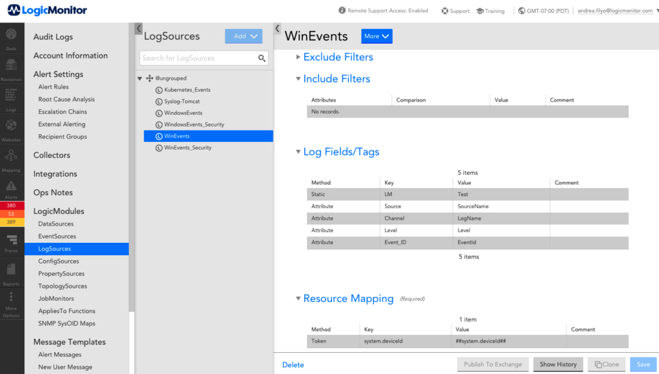The image size is (659, 374).
Task: Collapse the Resource Mapping section
Action: pyautogui.click(x=298, y=298)
